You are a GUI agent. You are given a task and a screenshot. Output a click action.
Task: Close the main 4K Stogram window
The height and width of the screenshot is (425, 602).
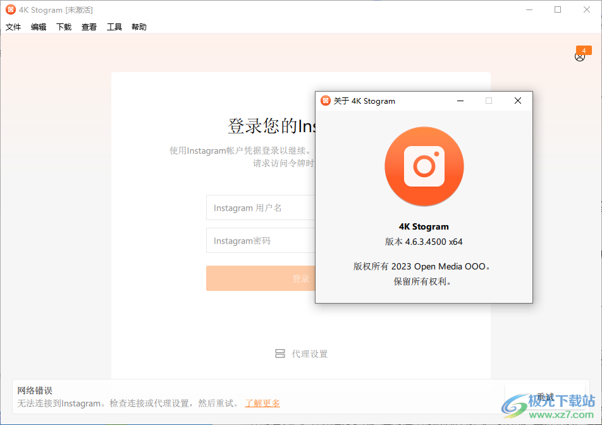pyautogui.click(x=587, y=9)
